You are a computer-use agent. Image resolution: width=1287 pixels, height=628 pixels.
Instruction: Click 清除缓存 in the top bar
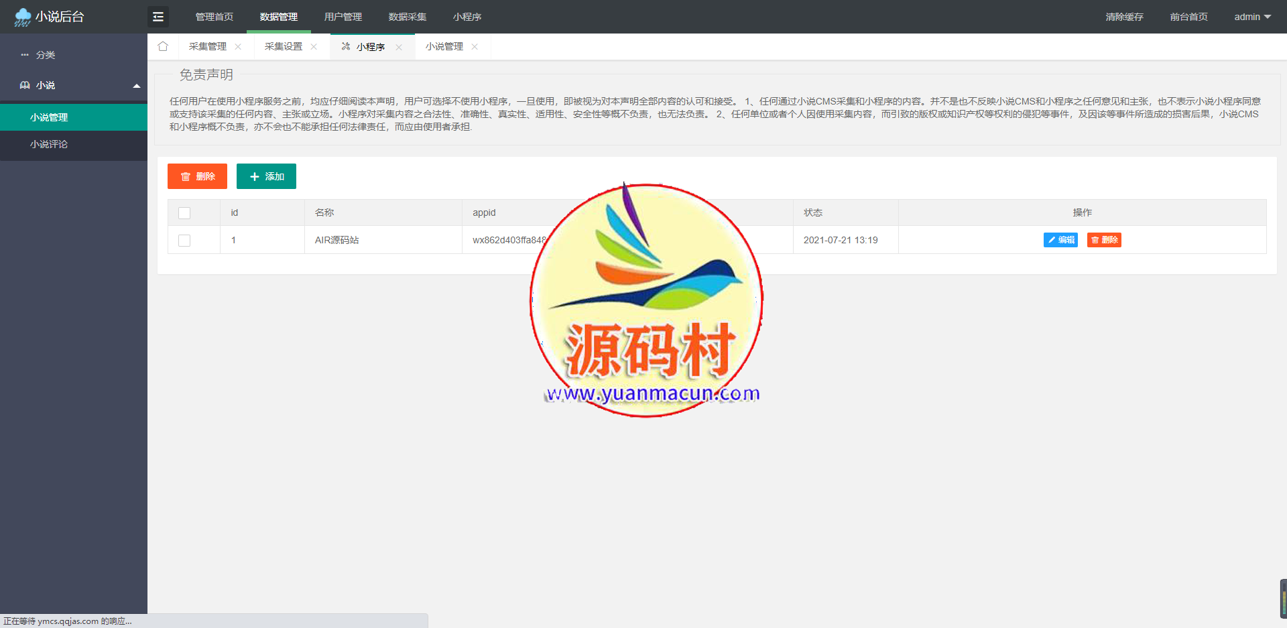tap(1124, 17)
